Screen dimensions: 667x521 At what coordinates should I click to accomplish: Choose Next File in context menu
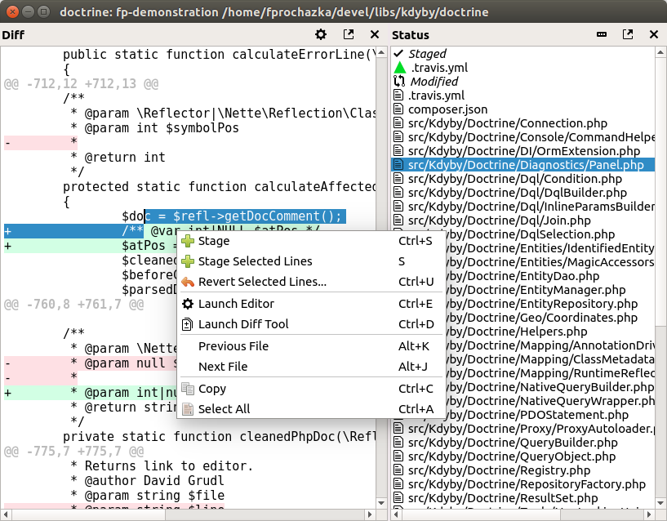click(223, 367)
